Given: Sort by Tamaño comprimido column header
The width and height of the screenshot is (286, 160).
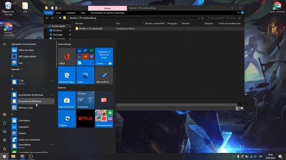Looking at the screenshot, I should click(155, 24).
